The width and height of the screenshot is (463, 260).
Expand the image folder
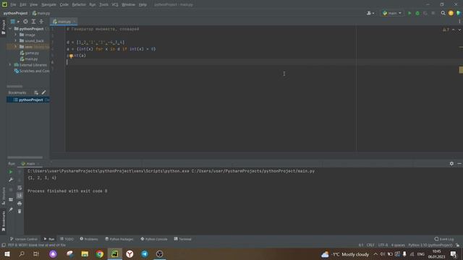[16, 35]
